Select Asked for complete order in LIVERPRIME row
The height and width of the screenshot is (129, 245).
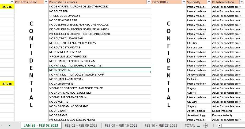pyautogui.click(x=228, y=84)
